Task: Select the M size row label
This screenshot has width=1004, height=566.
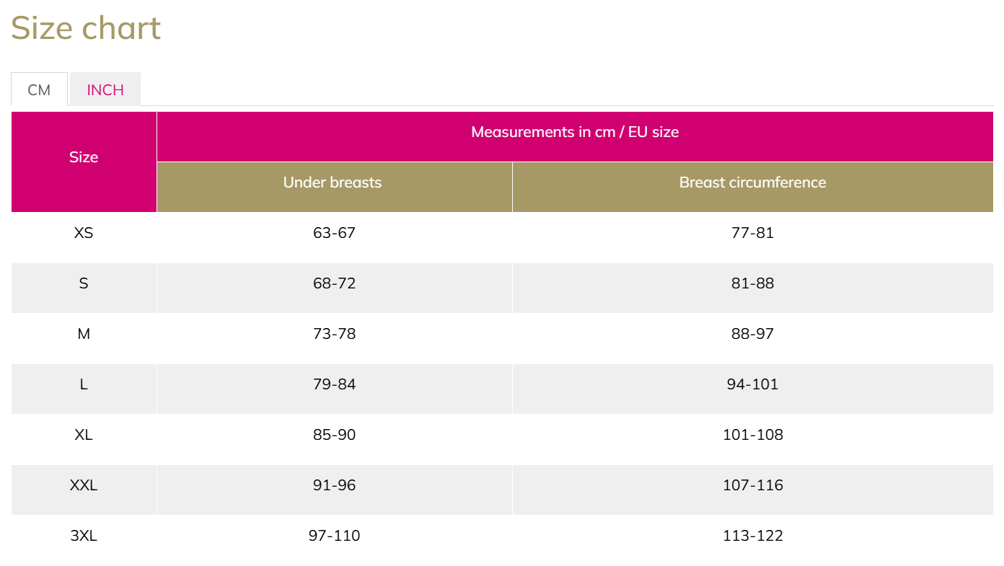Action: (x=84, y=334)
